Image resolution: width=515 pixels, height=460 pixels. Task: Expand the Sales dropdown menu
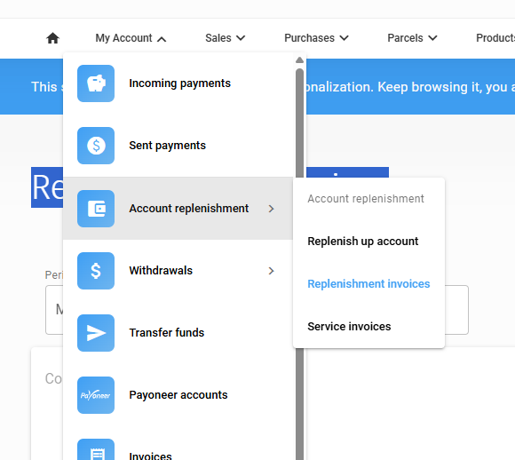(x=226, y=38)
